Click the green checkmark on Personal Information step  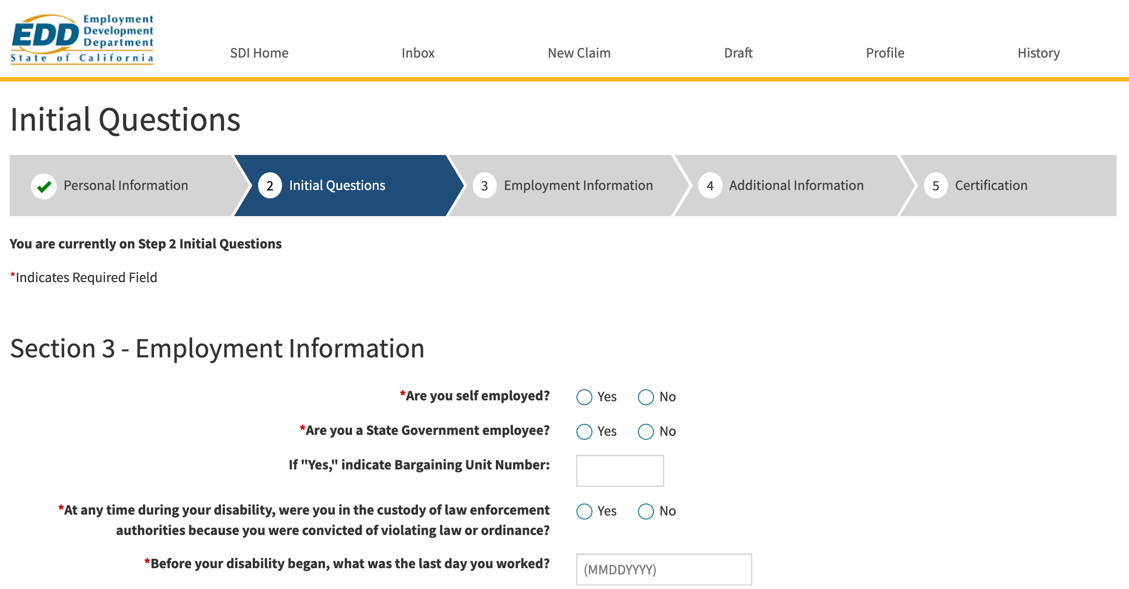point(44,186)
